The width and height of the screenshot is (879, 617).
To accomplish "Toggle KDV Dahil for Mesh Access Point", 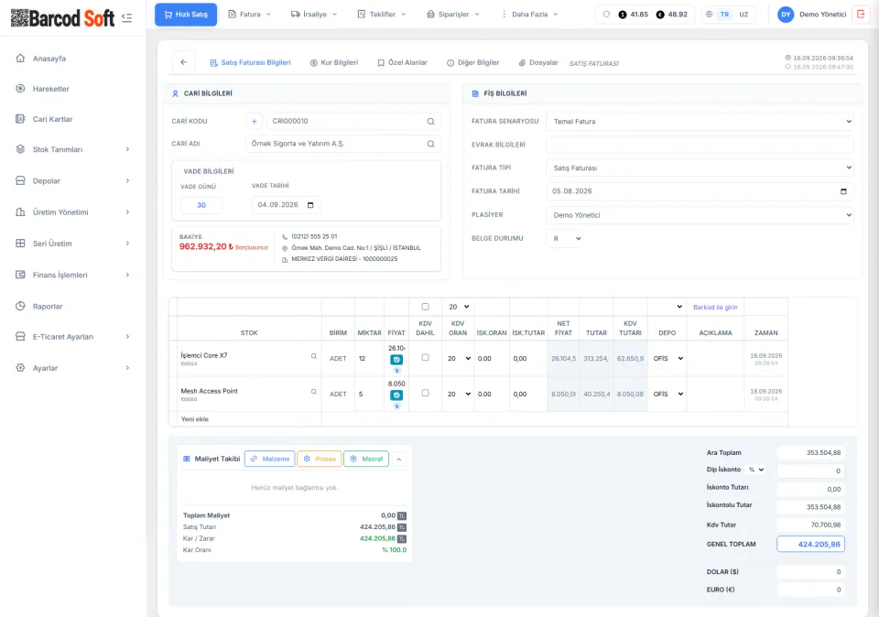I will (x=426, y=394).
